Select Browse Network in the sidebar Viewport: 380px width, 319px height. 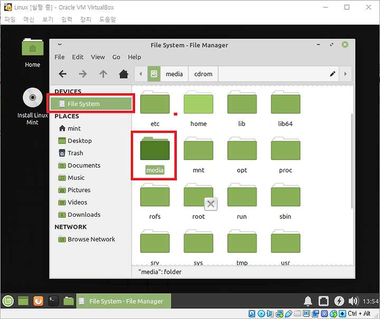(x=91, y=239)
